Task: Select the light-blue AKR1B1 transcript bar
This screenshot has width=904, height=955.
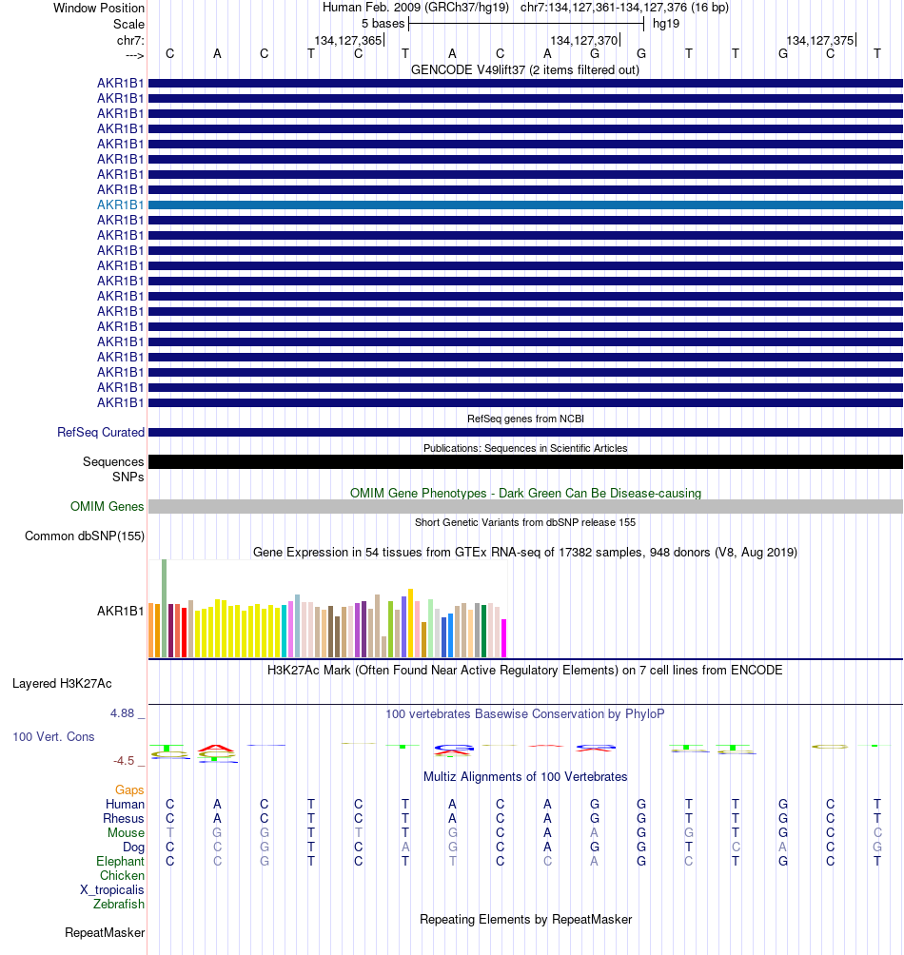Action: pyautogui.click(x=525, y=205)
